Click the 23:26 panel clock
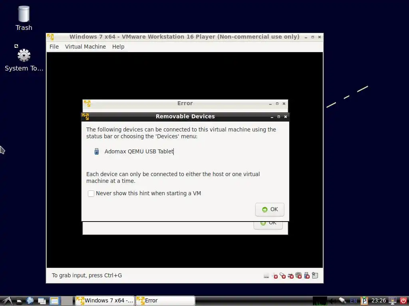Screen dimensions: 409x306 (379, 301)
